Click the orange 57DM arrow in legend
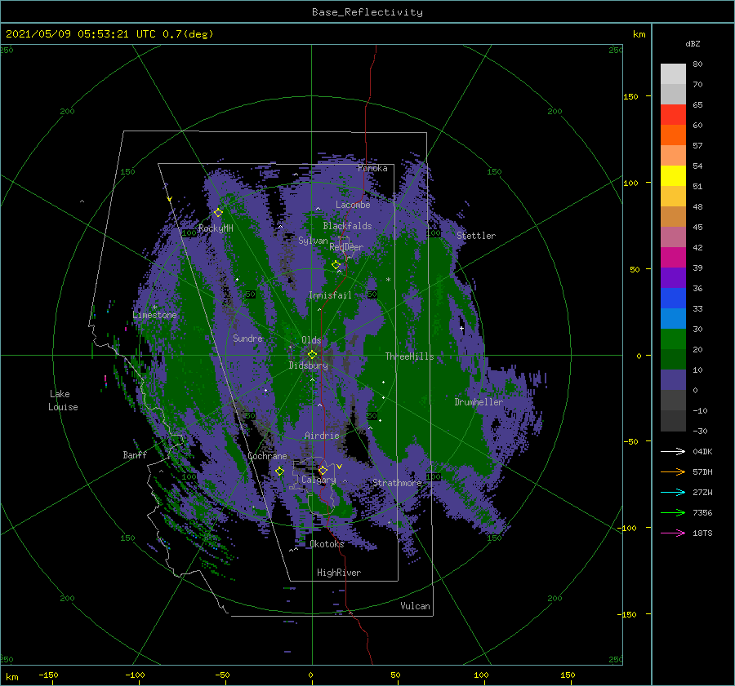The height and width of the screenshot is (686, 735). [673, 472]
